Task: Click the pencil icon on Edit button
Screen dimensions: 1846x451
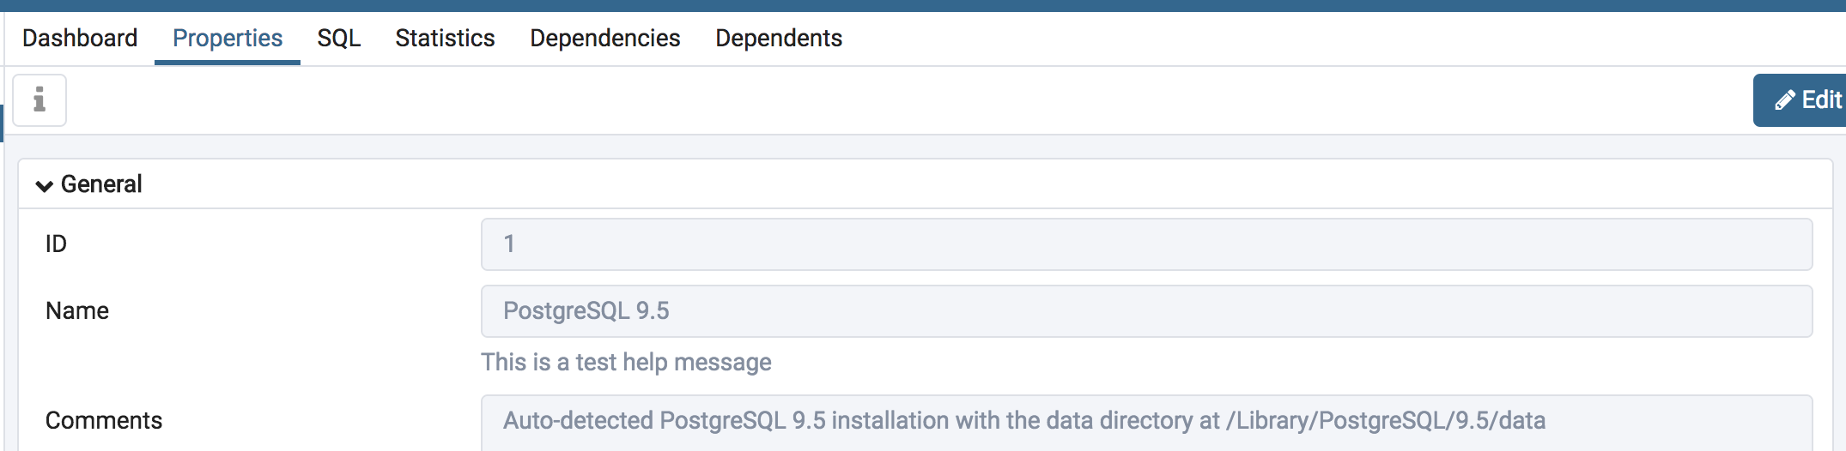Action: pos(1785,100)
